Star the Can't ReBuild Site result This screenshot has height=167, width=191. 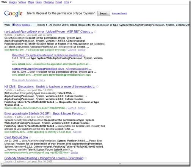click(30, 137)
